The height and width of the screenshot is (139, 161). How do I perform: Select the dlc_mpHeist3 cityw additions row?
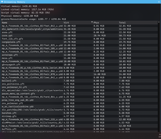pyautogui.click(x=80, y=29)
